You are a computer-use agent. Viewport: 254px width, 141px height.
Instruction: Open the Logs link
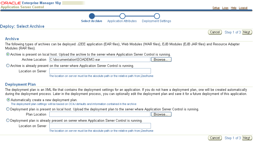[x=225, y=8]
